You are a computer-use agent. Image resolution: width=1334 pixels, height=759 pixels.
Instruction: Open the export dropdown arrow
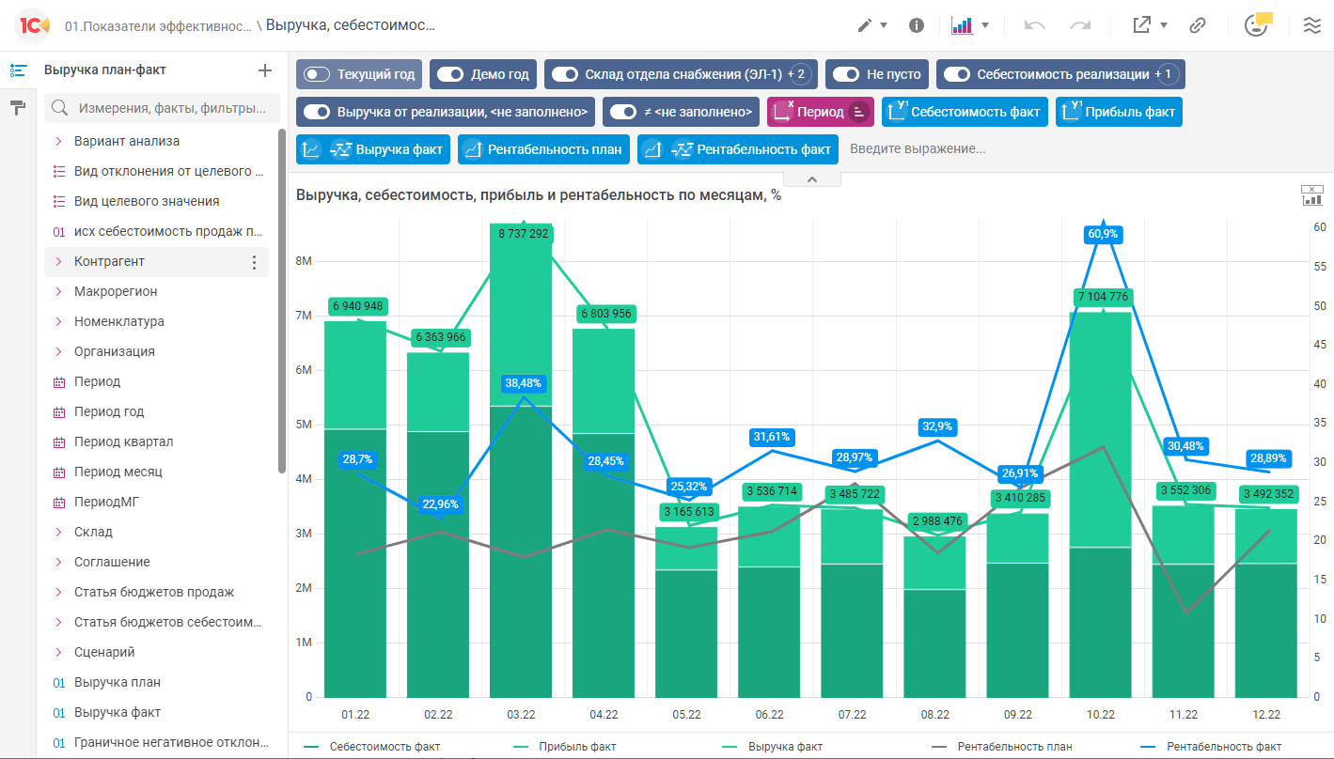point(1164,25)
